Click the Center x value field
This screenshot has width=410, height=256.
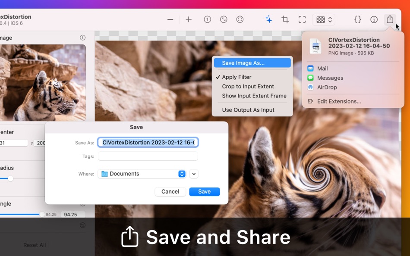click(x=14, y=143)
